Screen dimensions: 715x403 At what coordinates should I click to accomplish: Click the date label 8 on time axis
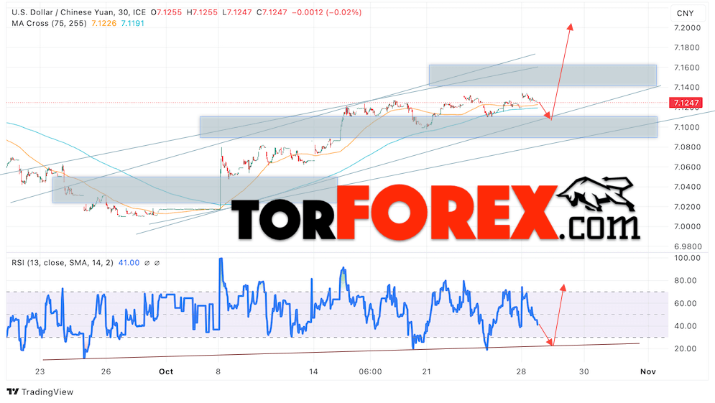click(218, 371)
